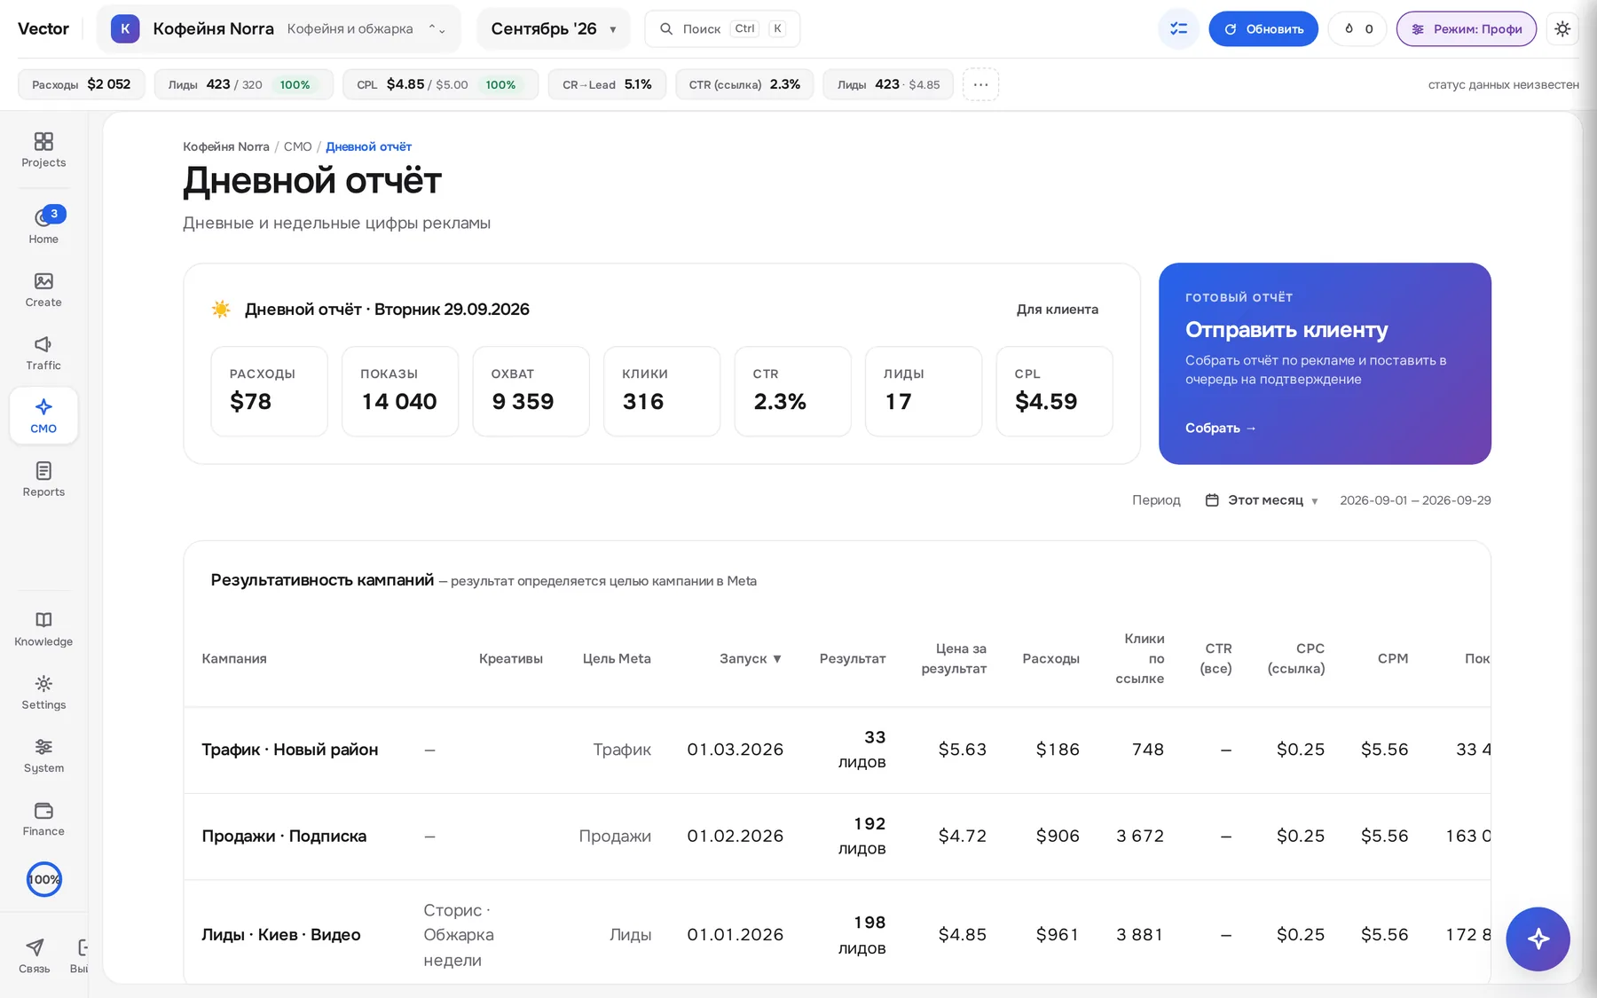Screen dimensions: 1597x998
Task: Click the Расходы $2 052 metric chip
Action: (x=82, y=84)
